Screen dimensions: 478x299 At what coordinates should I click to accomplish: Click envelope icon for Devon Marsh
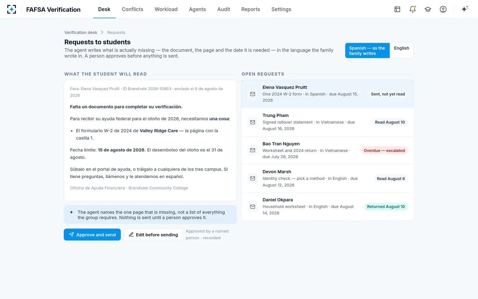(253, 178)
